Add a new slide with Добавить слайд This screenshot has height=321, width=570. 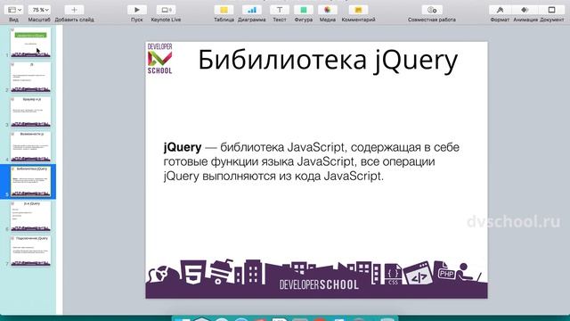74,10
